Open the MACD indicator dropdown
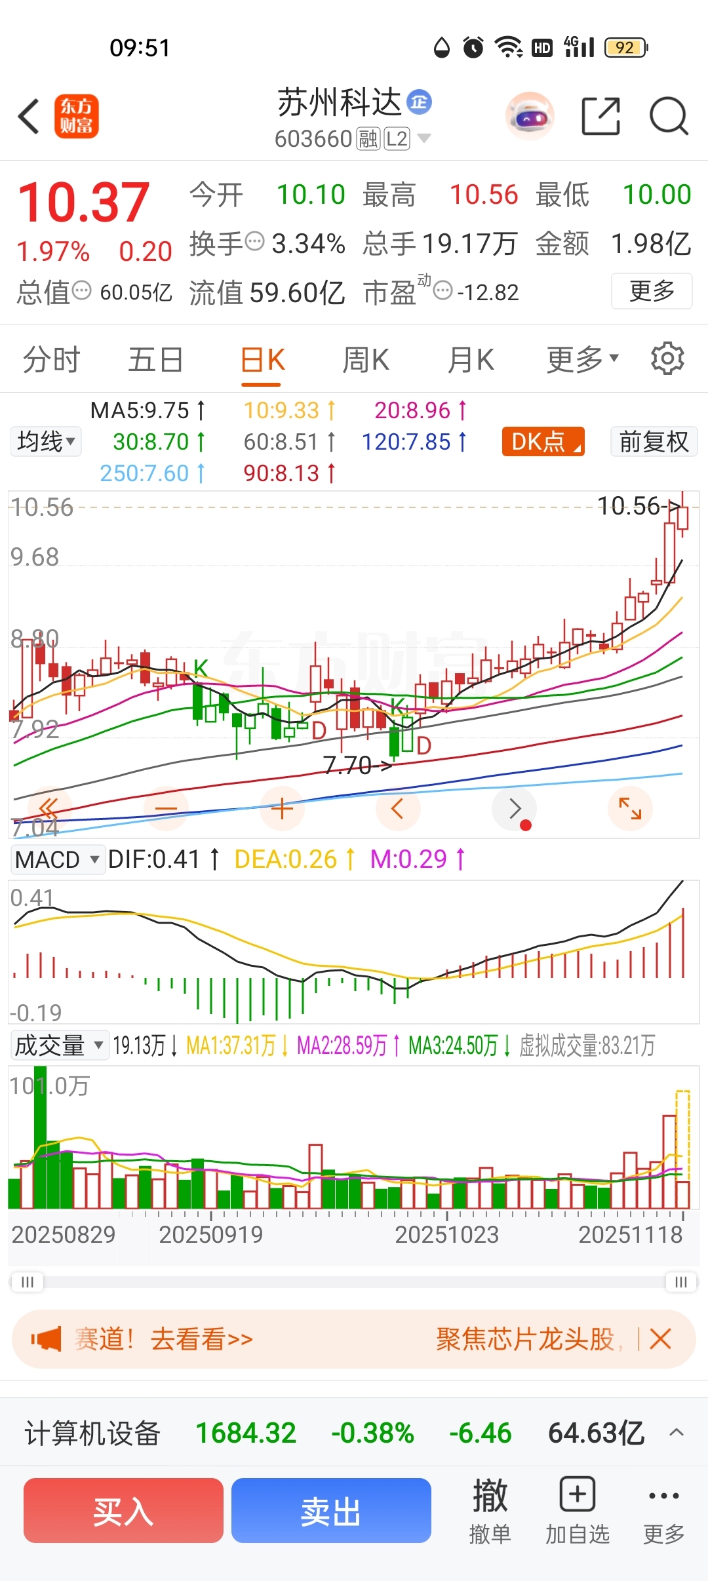708x1581 pixels. [58, 859]
